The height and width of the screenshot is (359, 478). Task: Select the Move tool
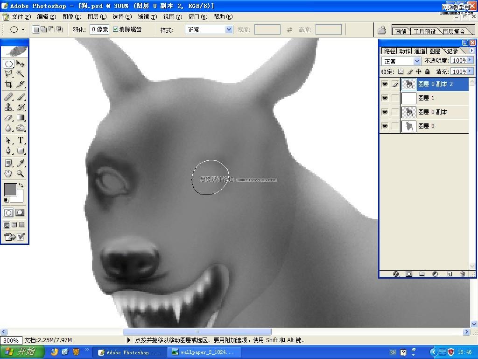21,64
